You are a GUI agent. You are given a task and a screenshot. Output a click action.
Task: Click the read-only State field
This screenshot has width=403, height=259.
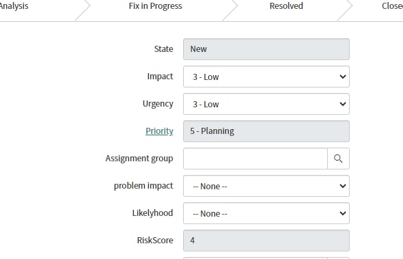266,49
